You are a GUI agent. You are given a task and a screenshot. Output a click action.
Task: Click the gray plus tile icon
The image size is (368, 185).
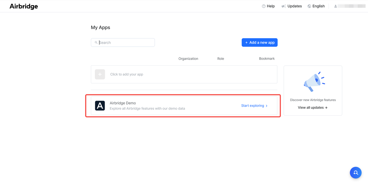point(100,74)
